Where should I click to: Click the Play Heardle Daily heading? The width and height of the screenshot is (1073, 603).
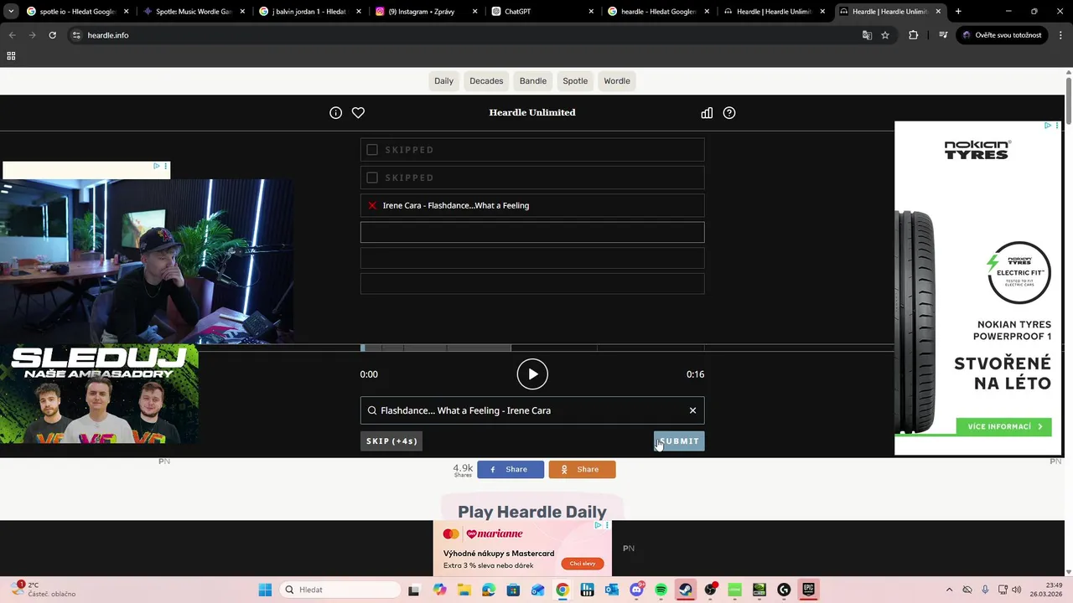click(x=532, y=512)
